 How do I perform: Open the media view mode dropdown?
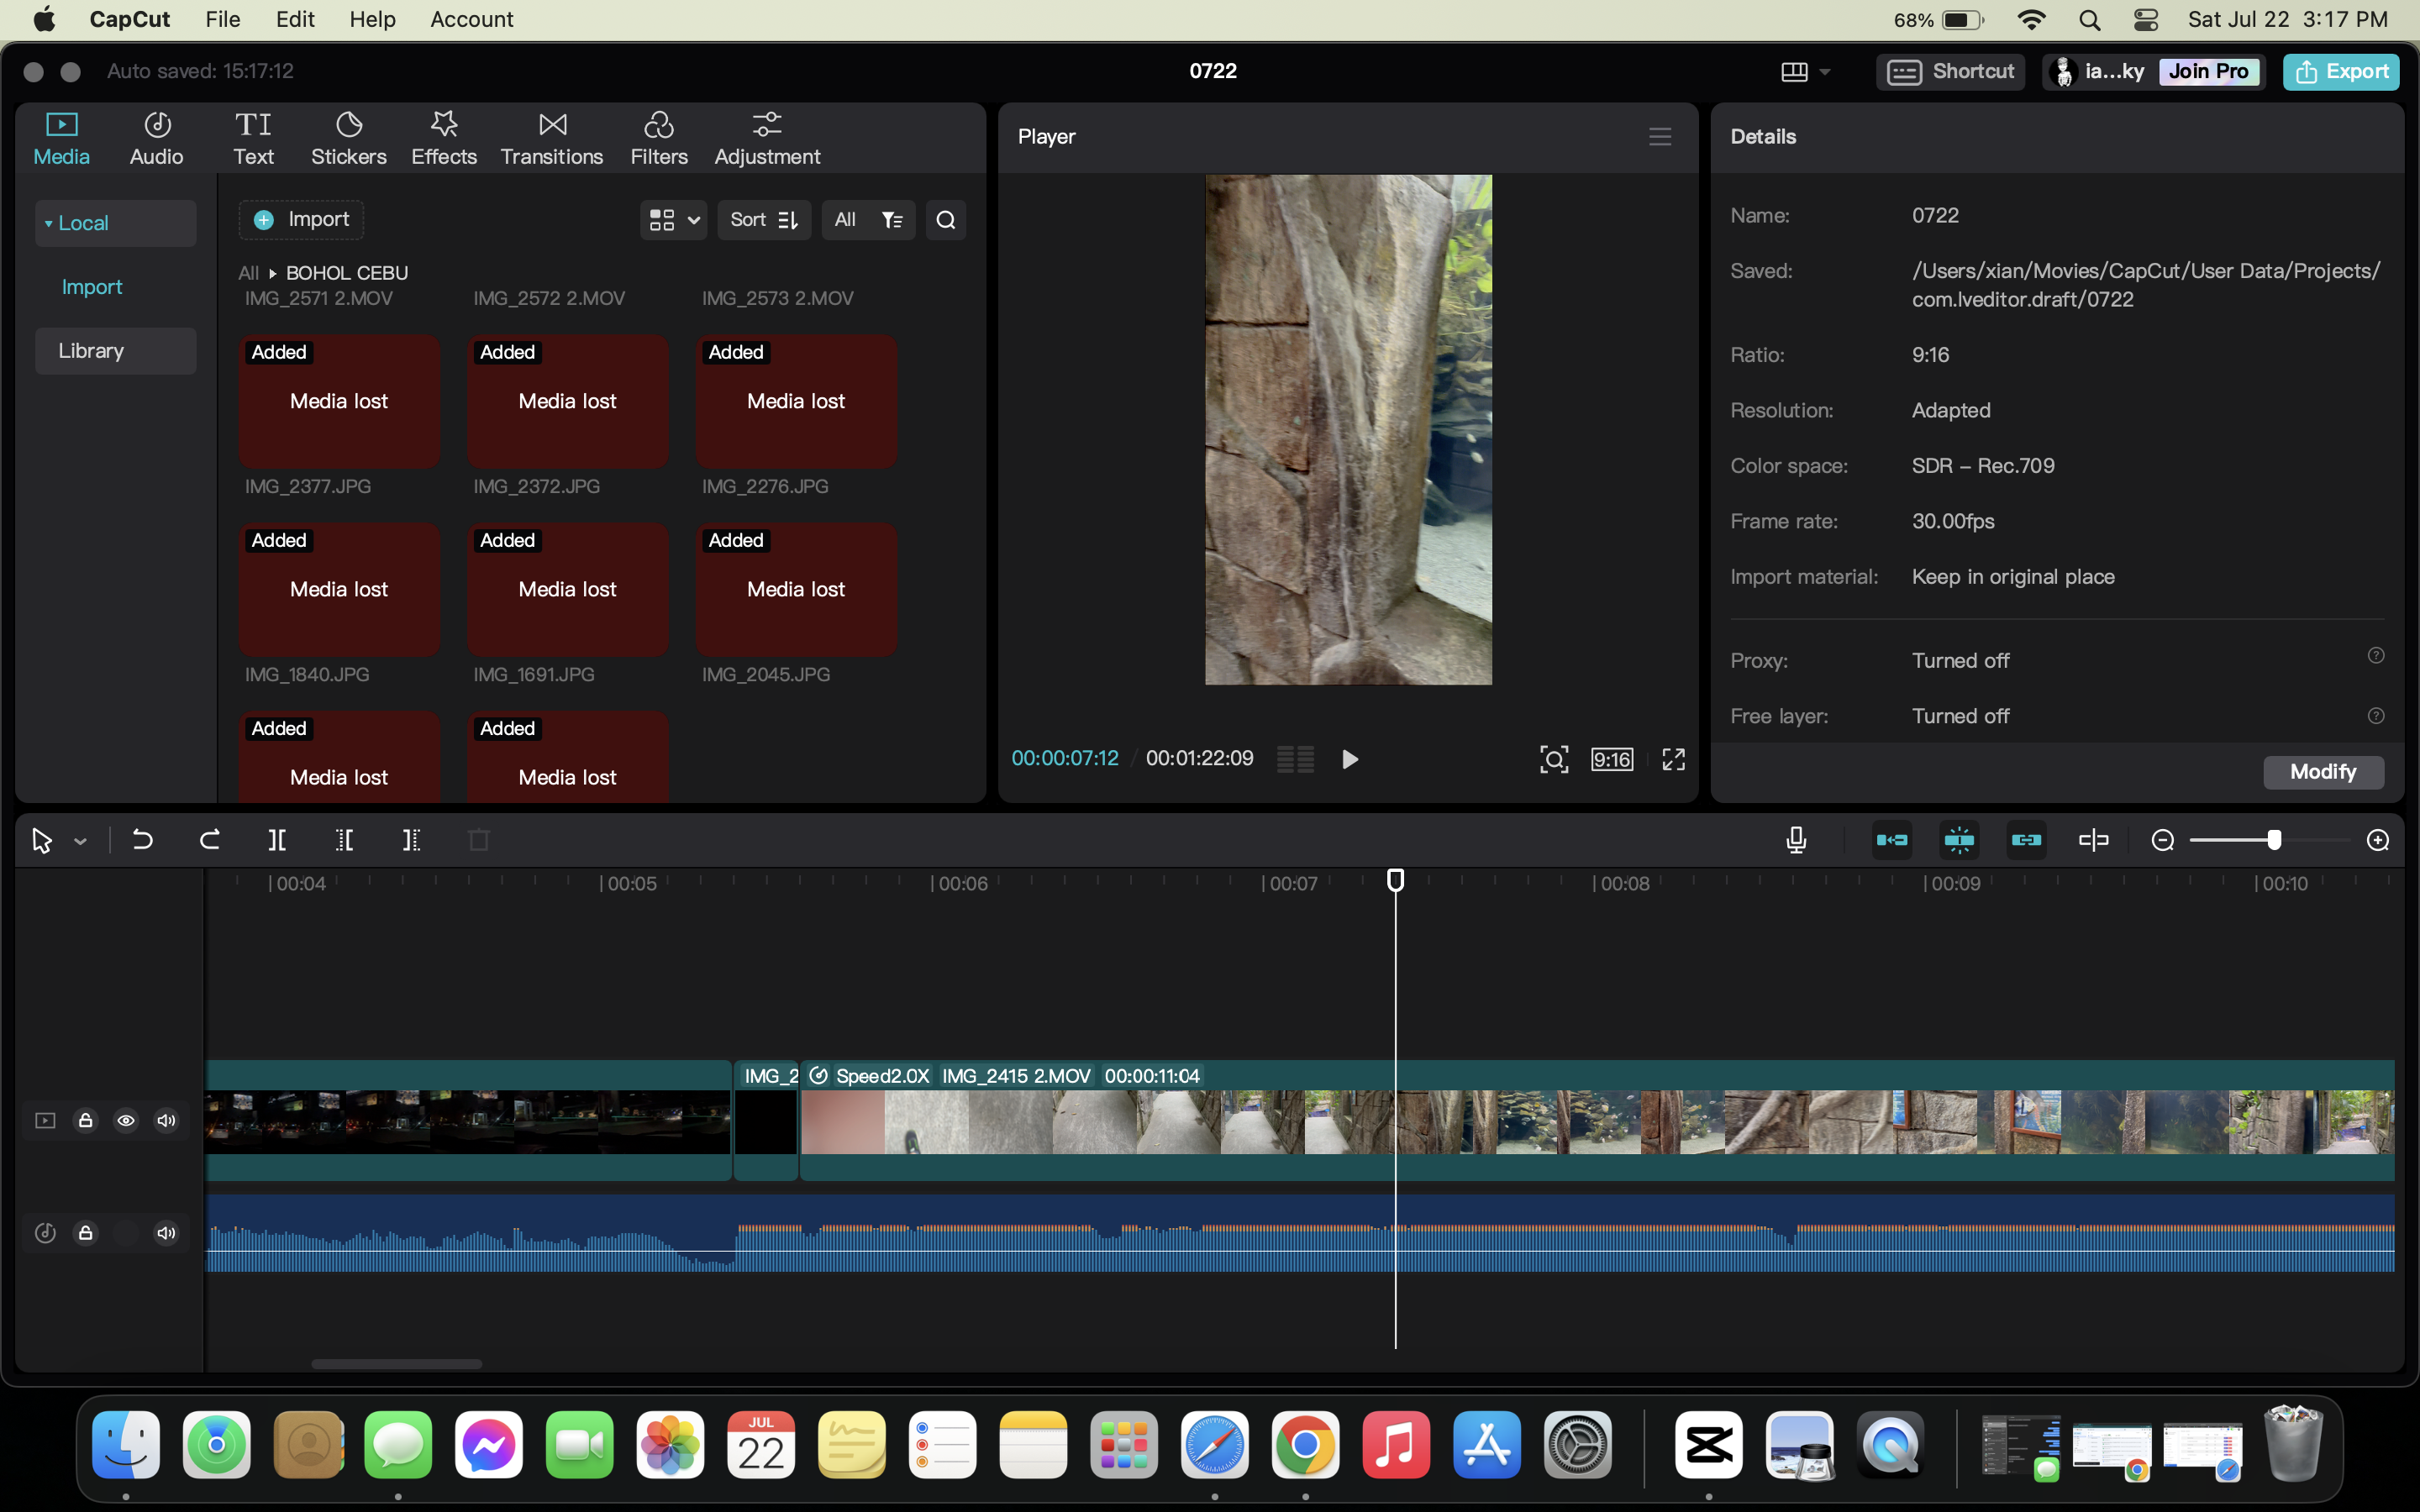click(673, 220)
